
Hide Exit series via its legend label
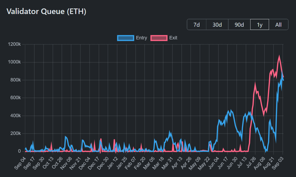173,38
